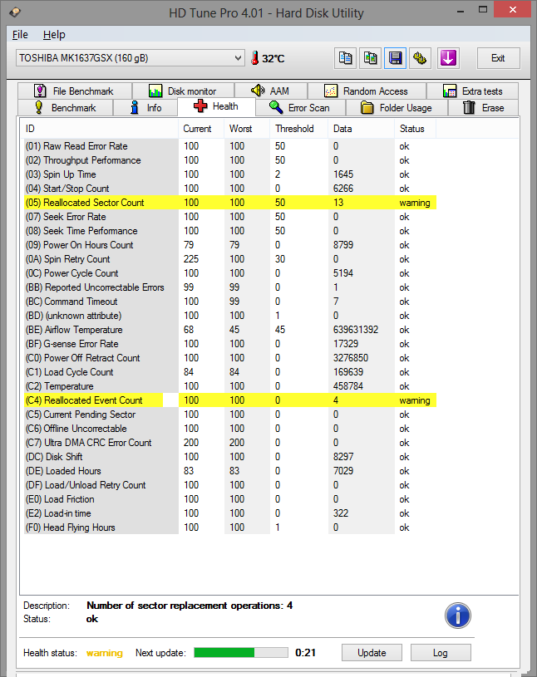
Task: Select the (09) Power On Hours Count row
Action: tap(229, 245)
